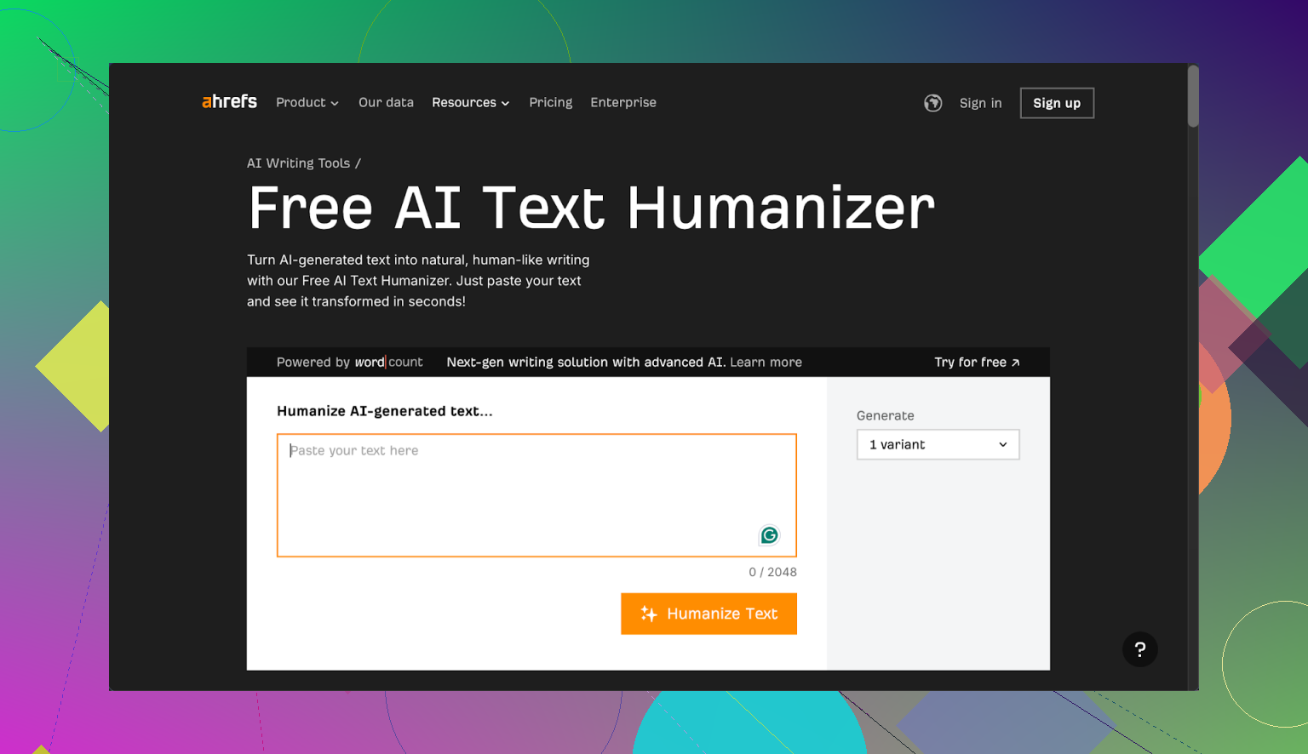
Task: Open the Pricing page
Action: (550, 102)
